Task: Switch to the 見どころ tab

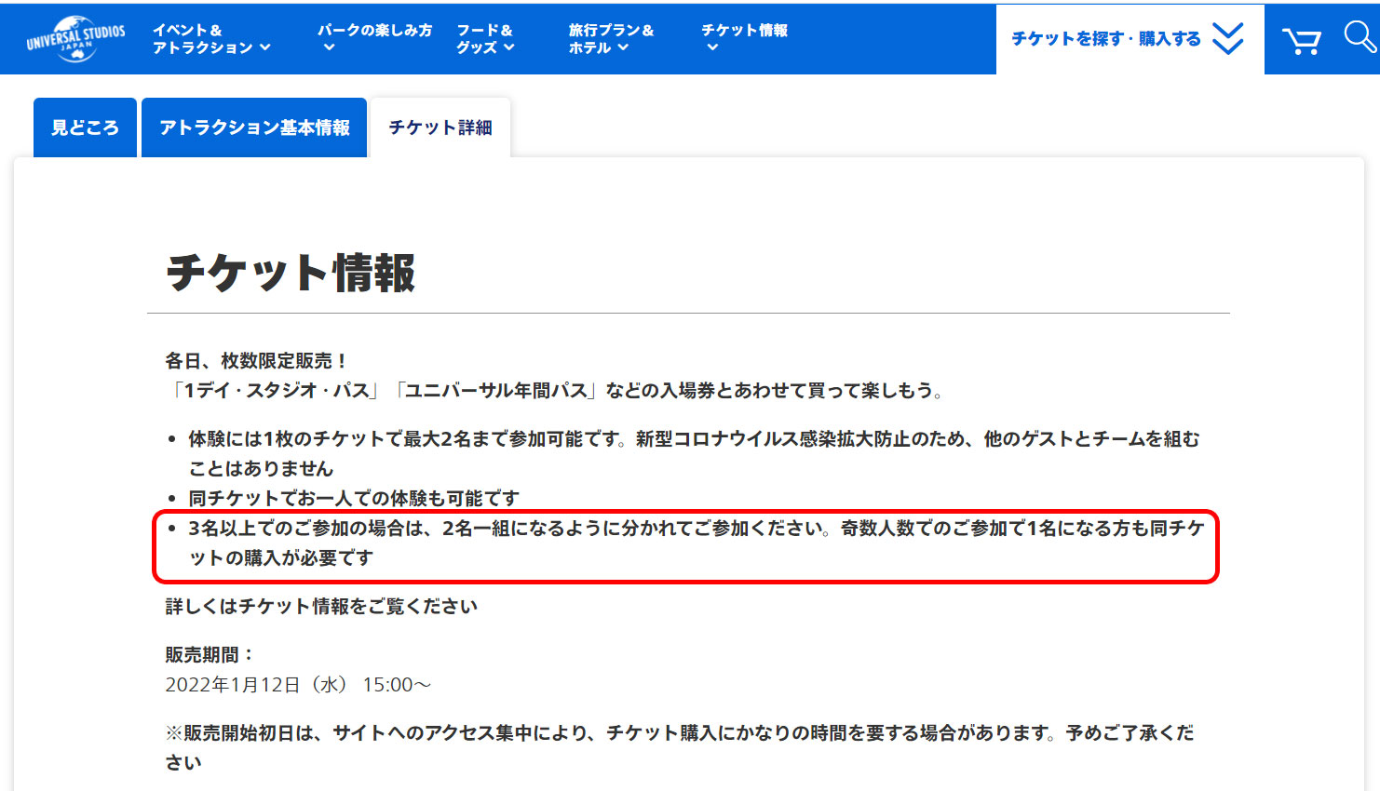Action: (x=85, y=127)
